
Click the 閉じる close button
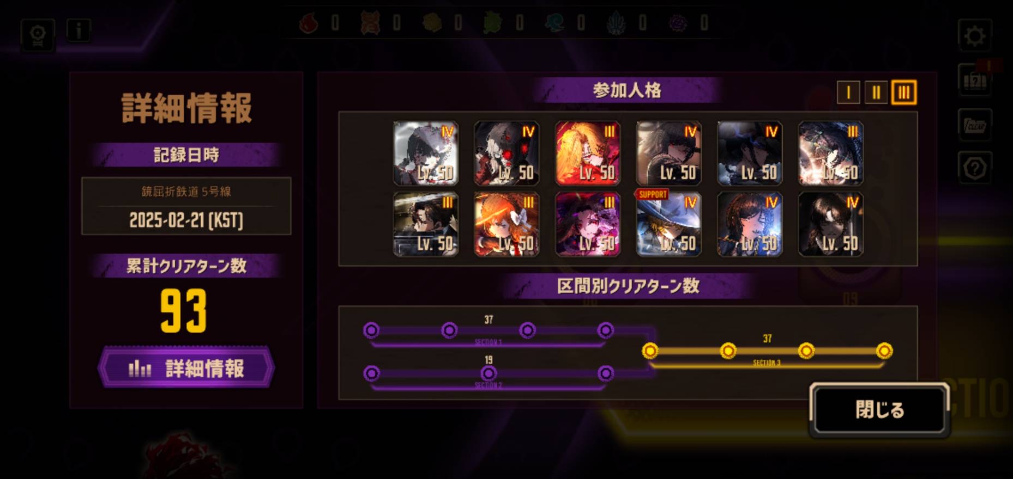click(879, 410)
